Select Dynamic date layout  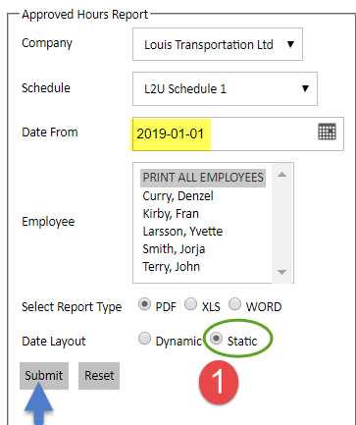144,339
